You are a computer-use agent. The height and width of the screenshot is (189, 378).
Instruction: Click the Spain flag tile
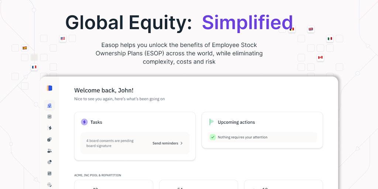pos(25,48)
